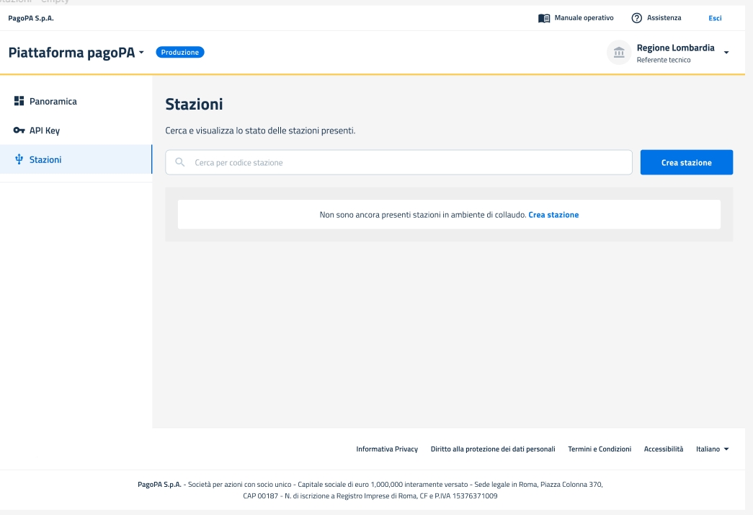Expand the Piattaforma pagoPA product dropdown

(x=141, y=53)
